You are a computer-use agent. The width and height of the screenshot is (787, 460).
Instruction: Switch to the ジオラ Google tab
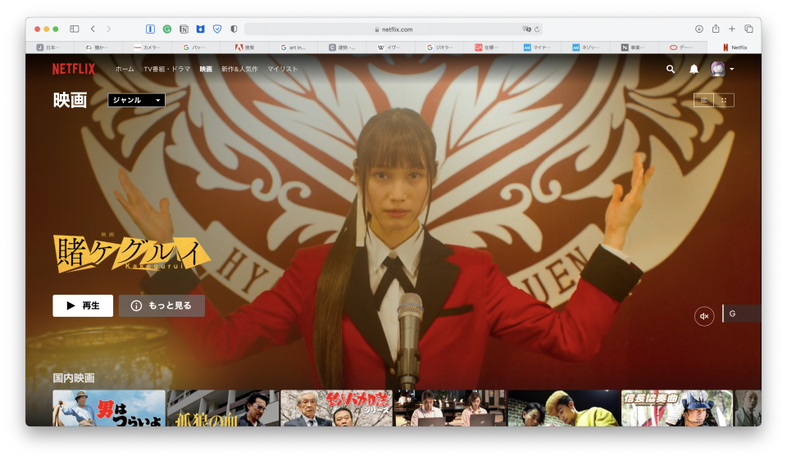tap(439, 47)
